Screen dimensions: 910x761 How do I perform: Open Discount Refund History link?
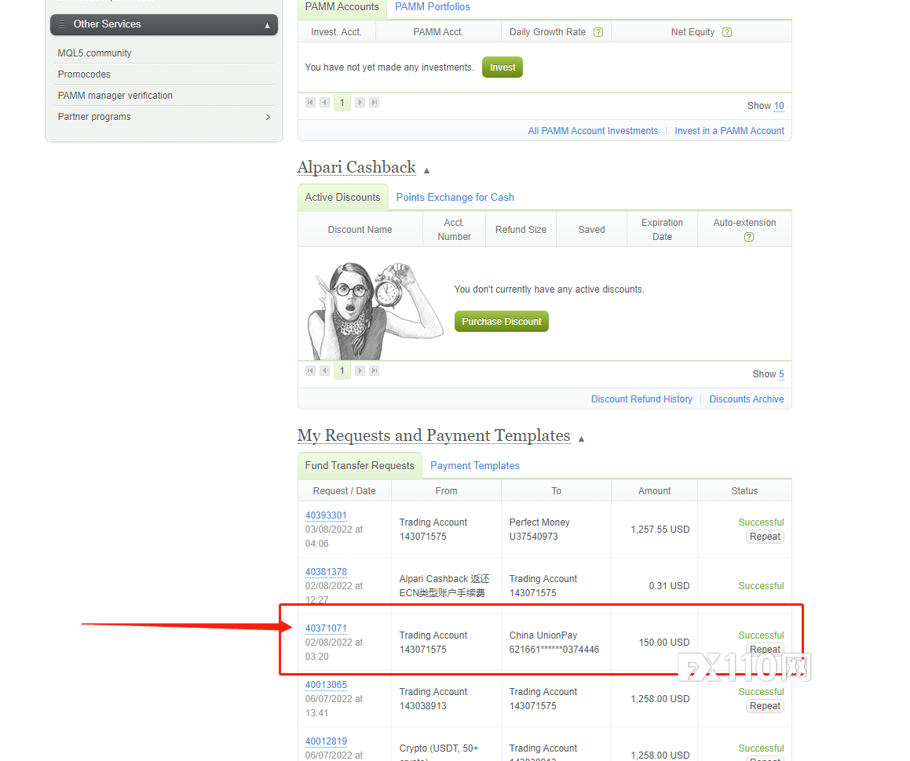tap(641, 399)
